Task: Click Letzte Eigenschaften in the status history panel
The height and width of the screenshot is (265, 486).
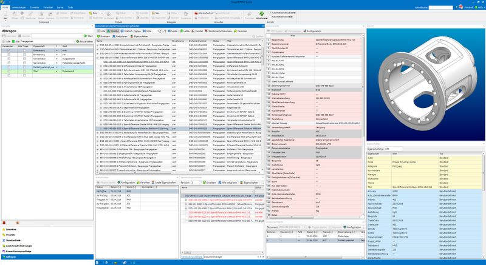Action: (x=163, y=183)
